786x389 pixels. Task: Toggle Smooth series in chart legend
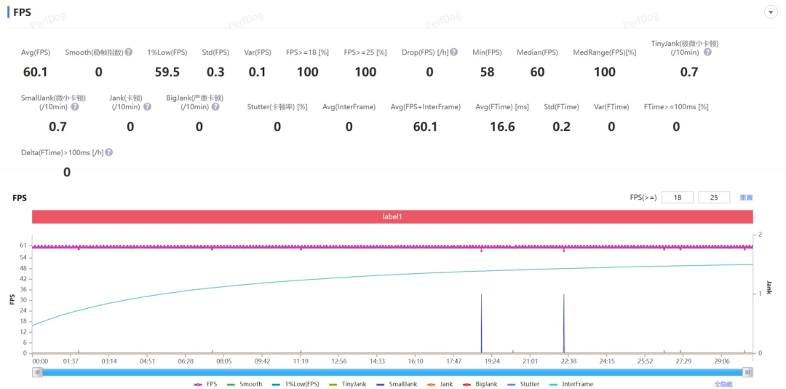pyautogui.click(x=244, y=384)
